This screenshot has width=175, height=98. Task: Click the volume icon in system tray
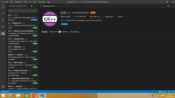[x=158, y=96]
